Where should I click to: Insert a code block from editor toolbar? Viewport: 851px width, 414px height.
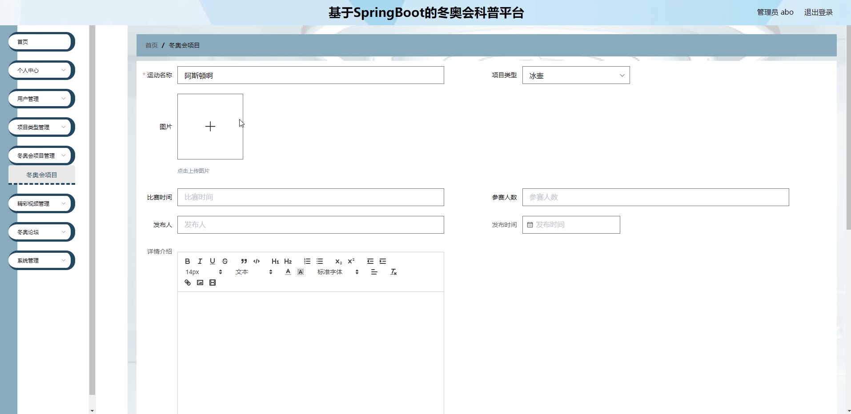257,261
